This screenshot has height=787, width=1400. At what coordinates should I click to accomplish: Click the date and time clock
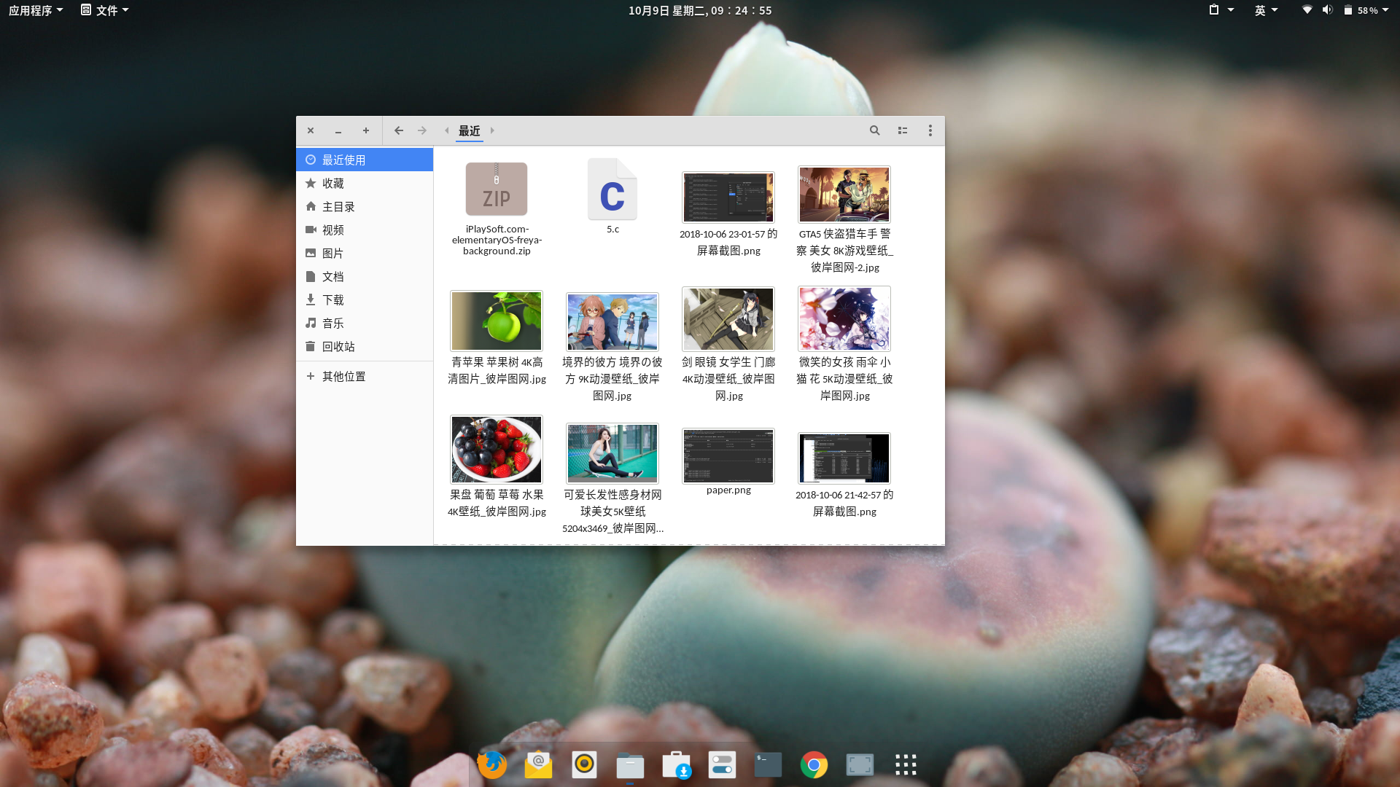point(699,10)
